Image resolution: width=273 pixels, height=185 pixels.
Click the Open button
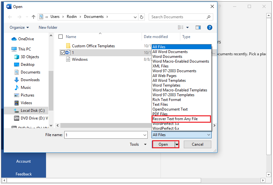tap(163, 144)
